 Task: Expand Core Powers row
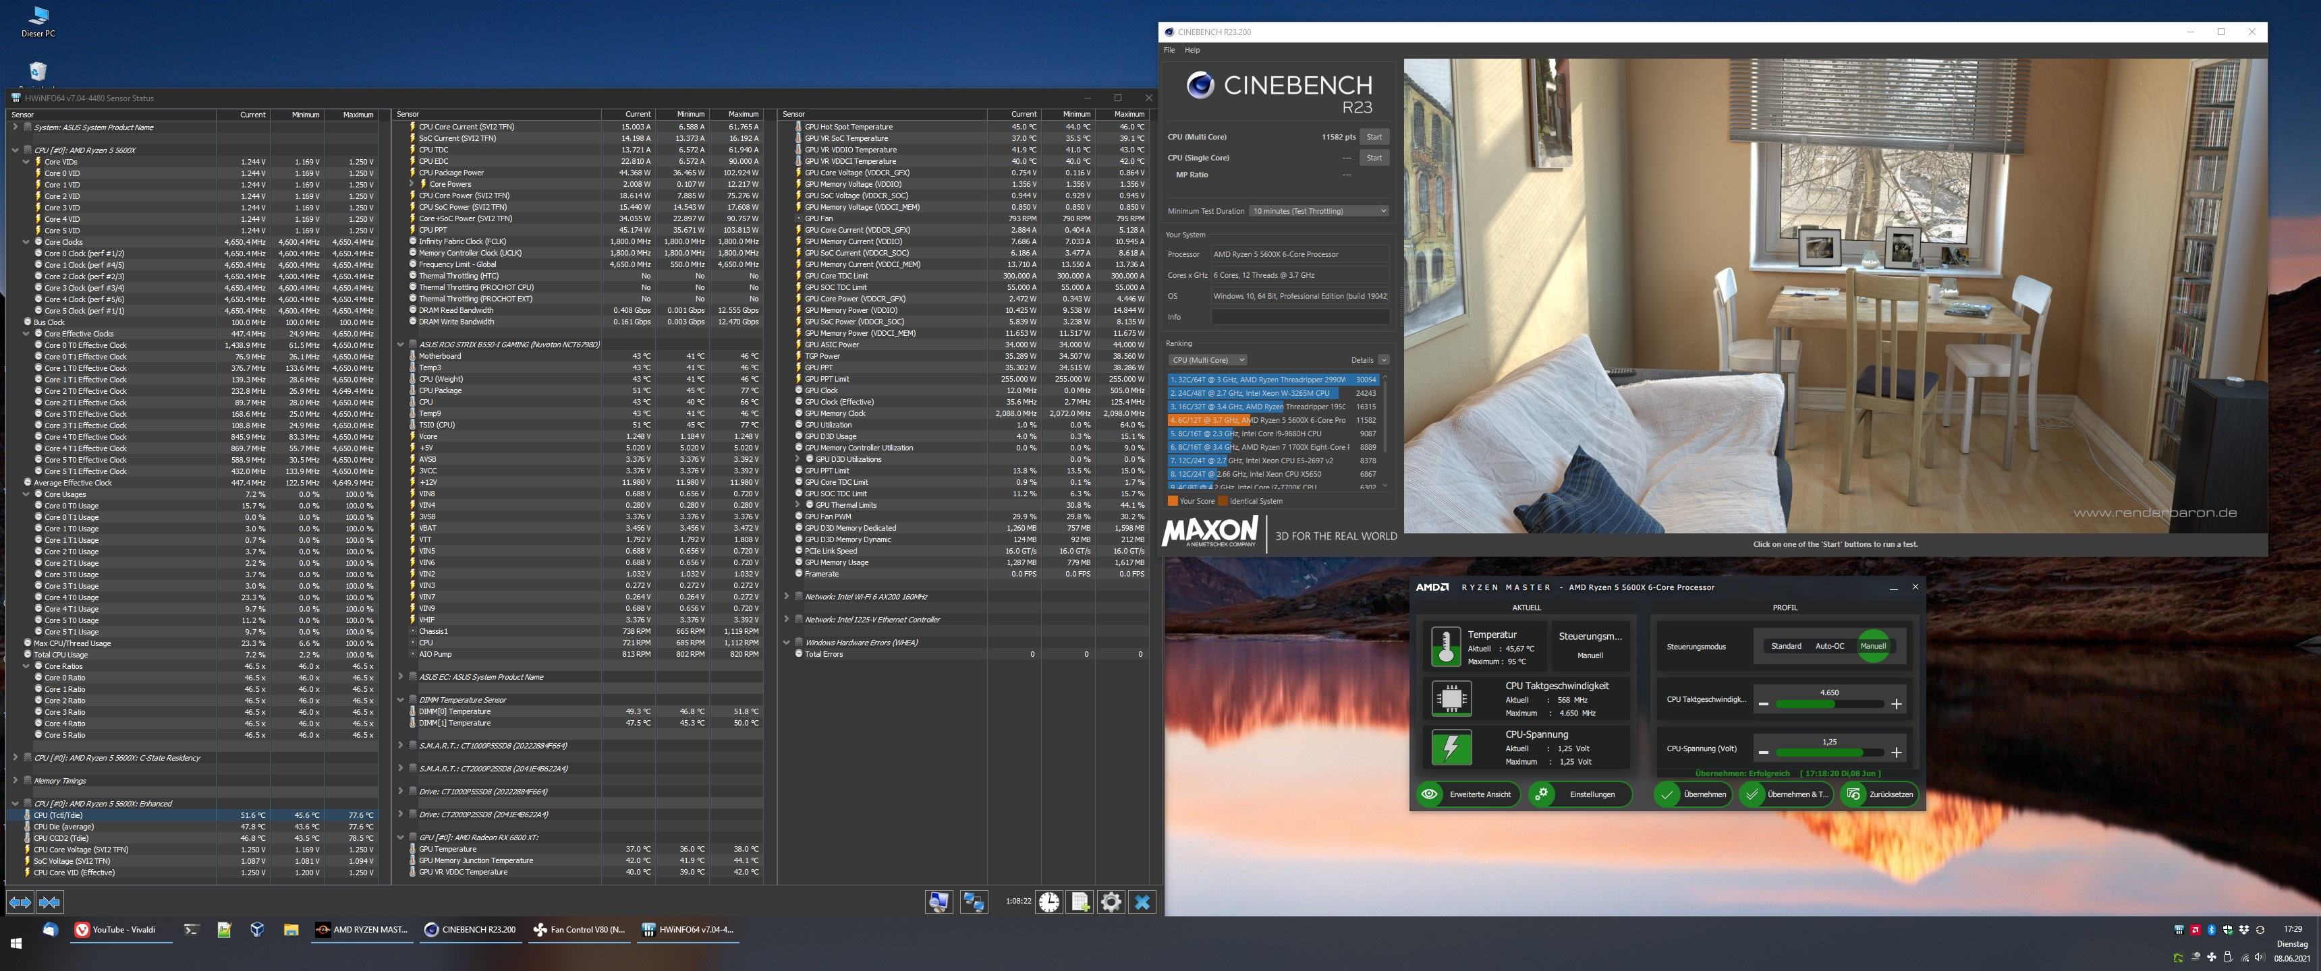pos(412,184)
